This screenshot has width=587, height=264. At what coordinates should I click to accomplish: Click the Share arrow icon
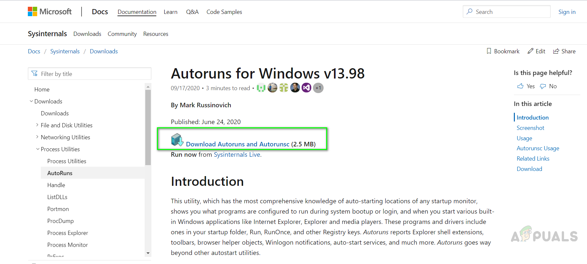click(556, 51)
